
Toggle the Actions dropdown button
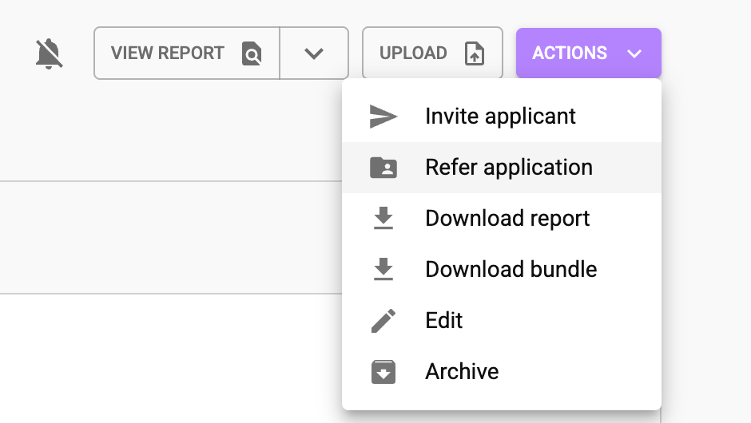click(x=589, y=53)
